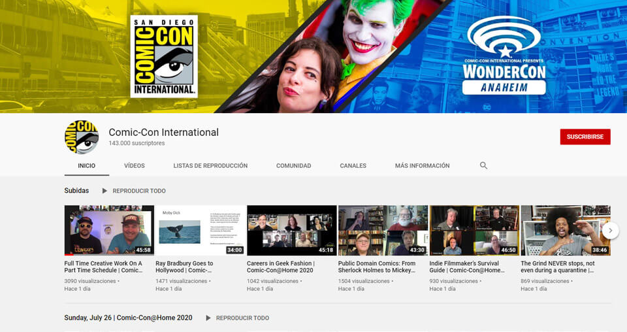Open Public Domain Comics video thumbnail

click(x=383, y=231)
